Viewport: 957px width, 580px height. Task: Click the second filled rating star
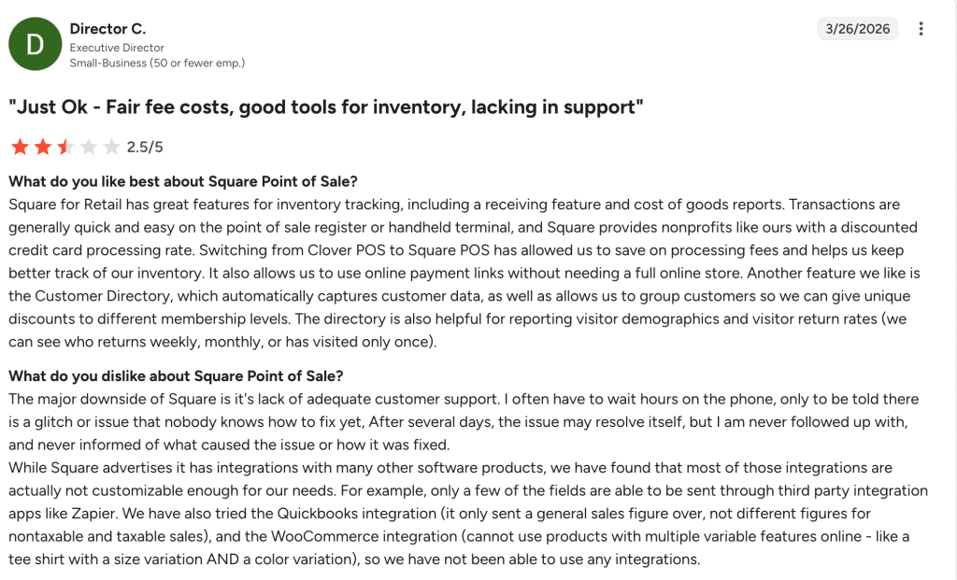point(43,147)
